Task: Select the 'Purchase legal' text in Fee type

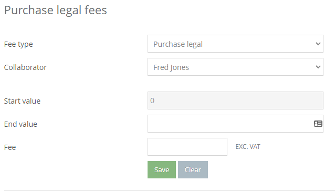Action: pyautogui.click(x=178, y=44)
